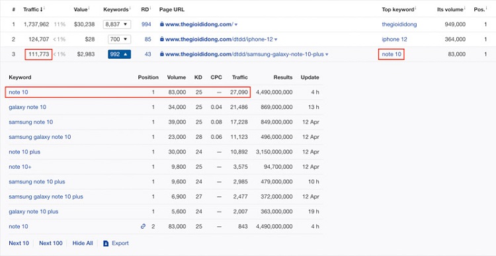Open keyword note 10 at position 2

coord(19,227)
